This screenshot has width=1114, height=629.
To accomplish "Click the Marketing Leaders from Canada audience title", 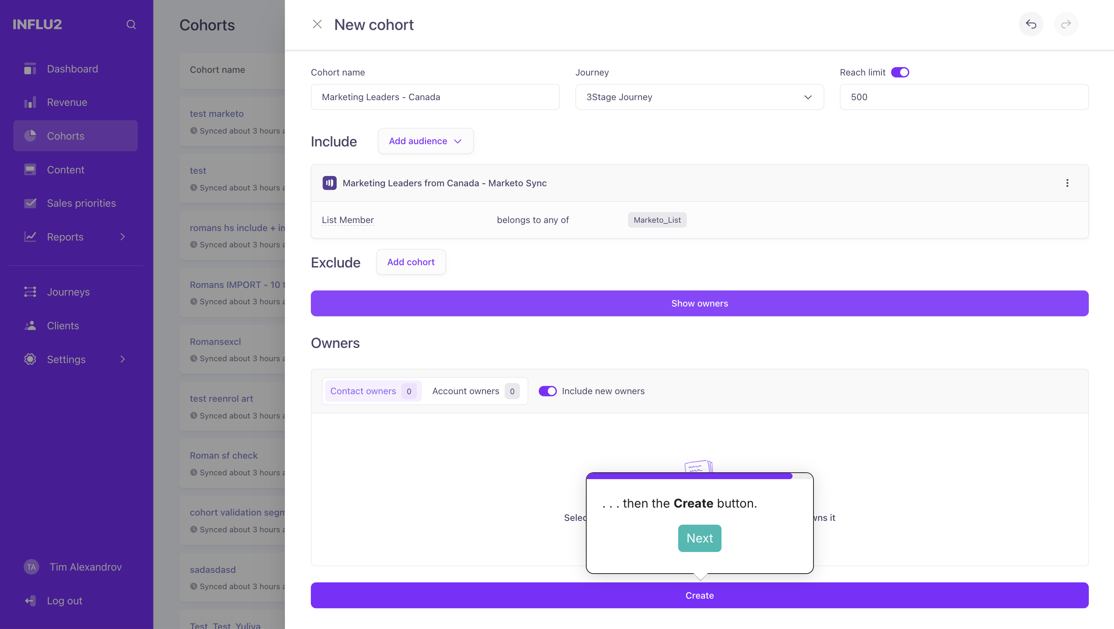I will pos(444,183).
